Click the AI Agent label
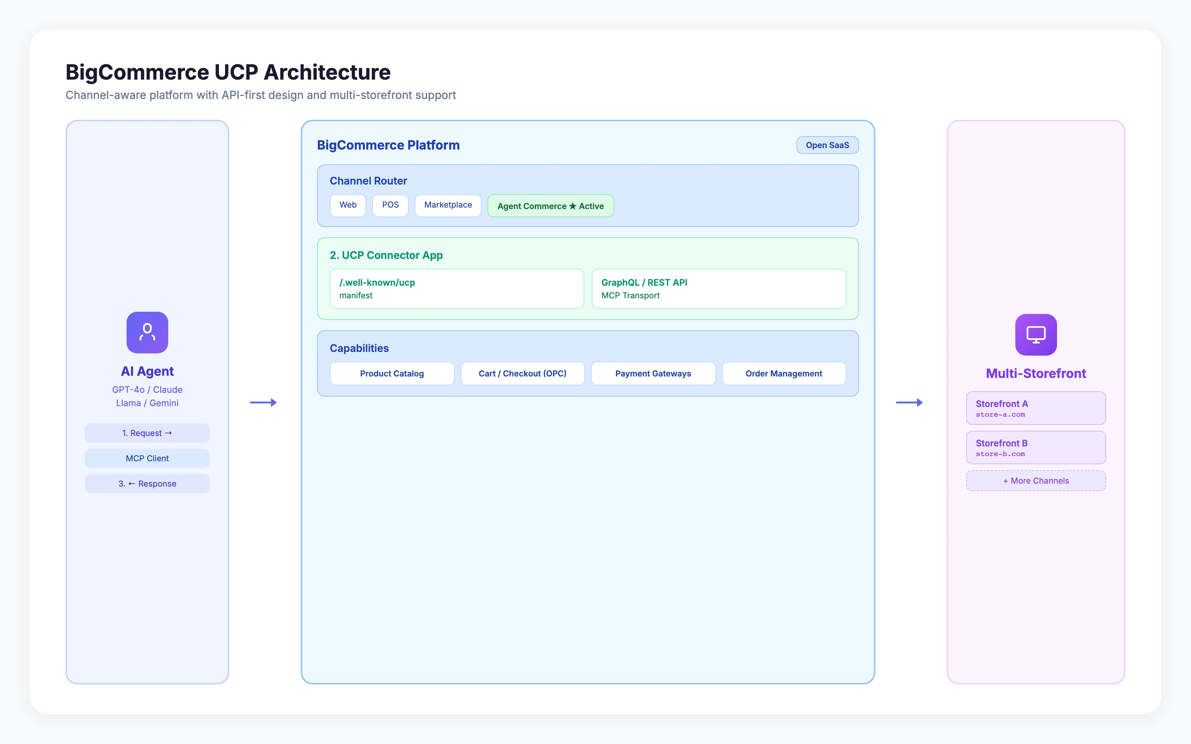Viewport: 1191px width, 744px height. 147,371
